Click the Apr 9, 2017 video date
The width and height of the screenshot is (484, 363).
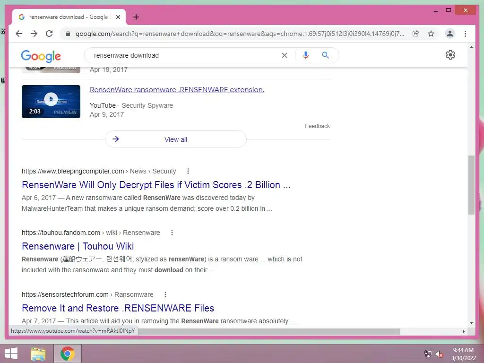107,114
